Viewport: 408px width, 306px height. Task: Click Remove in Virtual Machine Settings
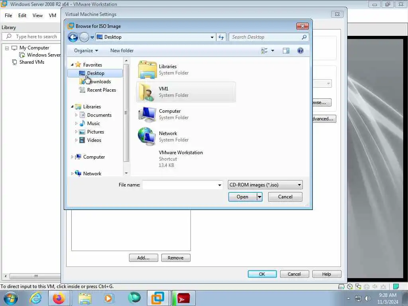tap(176, 258)
